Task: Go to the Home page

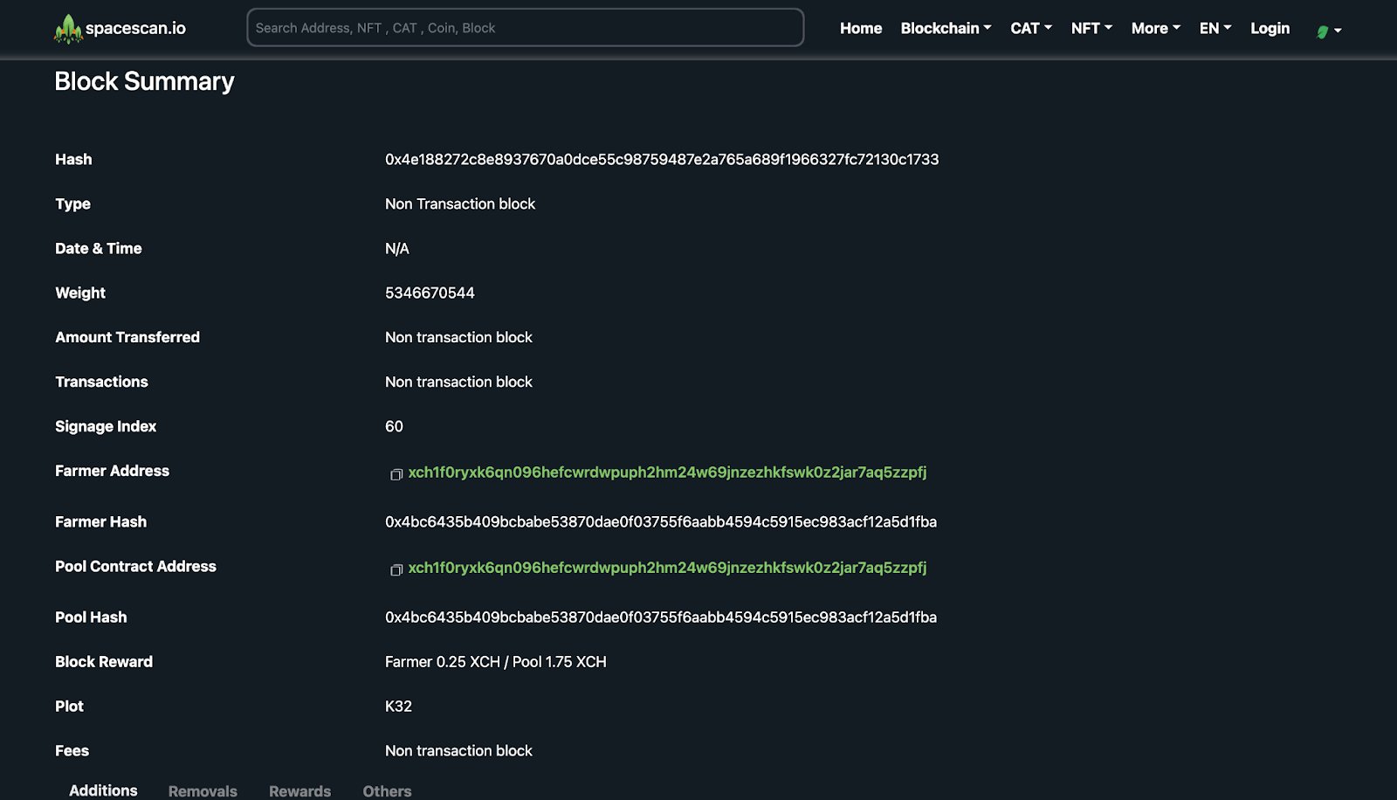Action: point(861,28)
